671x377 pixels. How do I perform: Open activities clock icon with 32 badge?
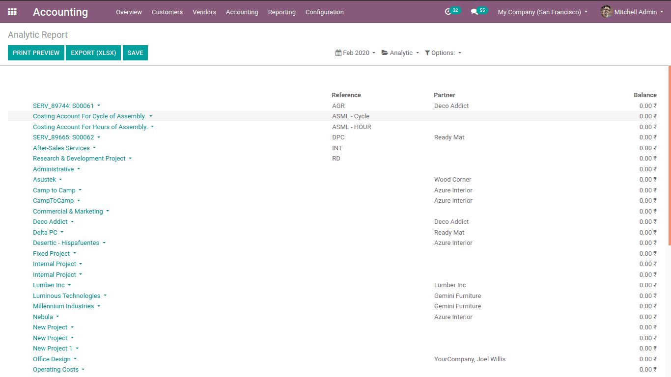click(448, 12)
